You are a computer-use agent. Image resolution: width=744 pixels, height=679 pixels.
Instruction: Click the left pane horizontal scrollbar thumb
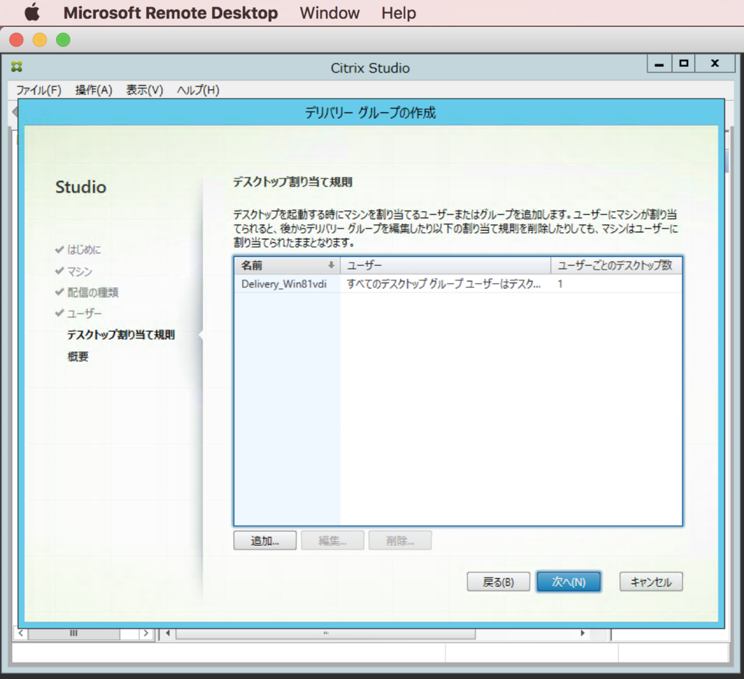pyautogui.click(x=74, y=633)
